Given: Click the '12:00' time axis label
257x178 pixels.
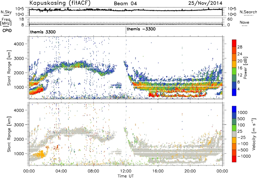Looking at the screenshot, I should coord(126,171).
